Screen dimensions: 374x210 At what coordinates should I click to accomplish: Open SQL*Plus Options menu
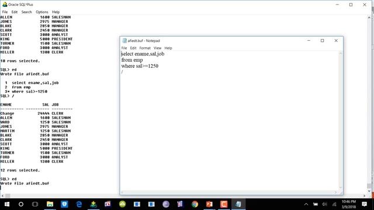[42, 12]
